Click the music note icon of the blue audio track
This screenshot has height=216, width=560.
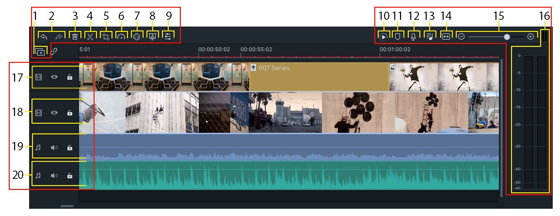click(38, 147)
